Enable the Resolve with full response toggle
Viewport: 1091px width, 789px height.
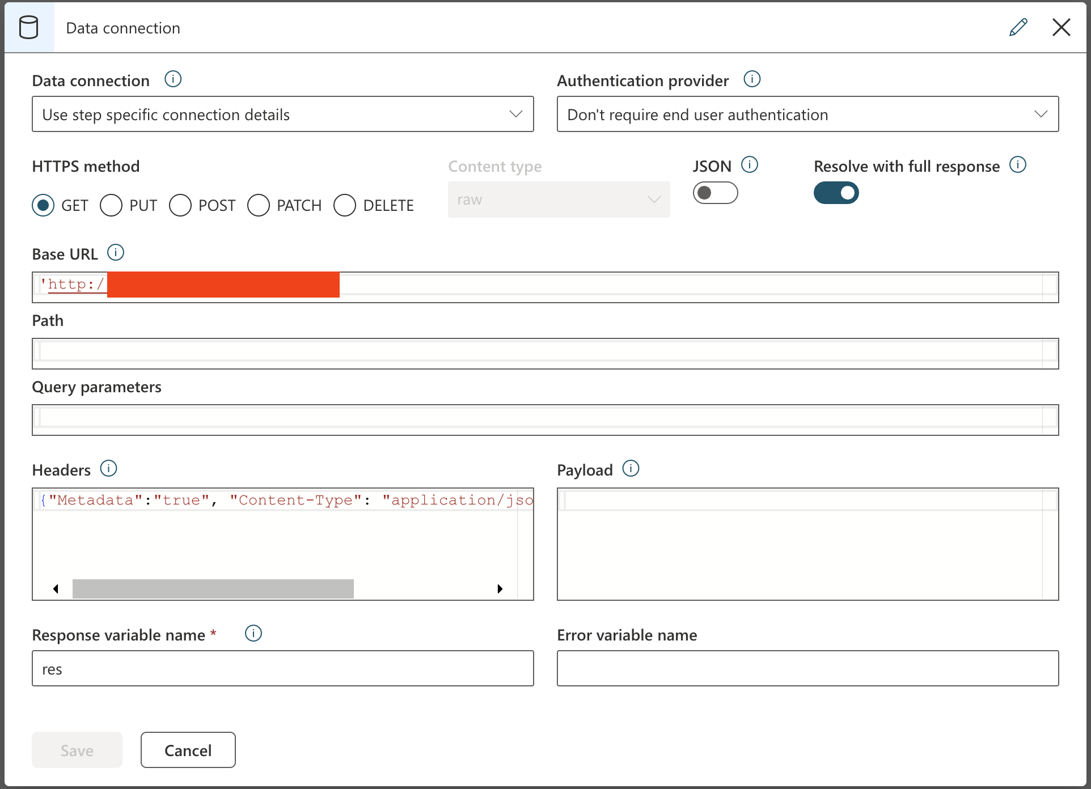coord(837,193)
